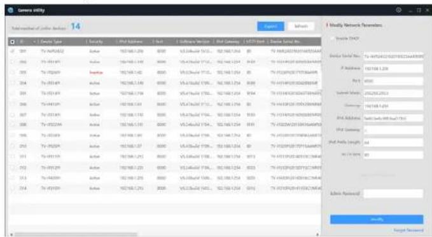Click the blue Modify button
Viewport: 432px width, 237px height.
(x=377, y=219)
